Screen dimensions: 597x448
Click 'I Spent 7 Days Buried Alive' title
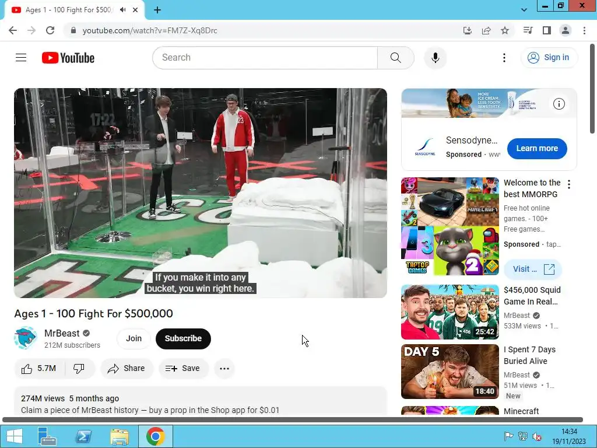[x=529, y=355]
